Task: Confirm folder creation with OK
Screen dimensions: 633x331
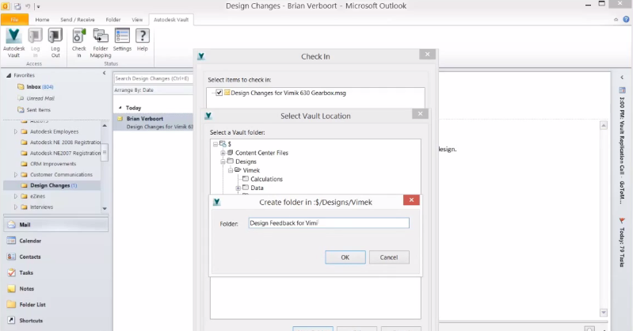Action: click(x=345, y=257)
